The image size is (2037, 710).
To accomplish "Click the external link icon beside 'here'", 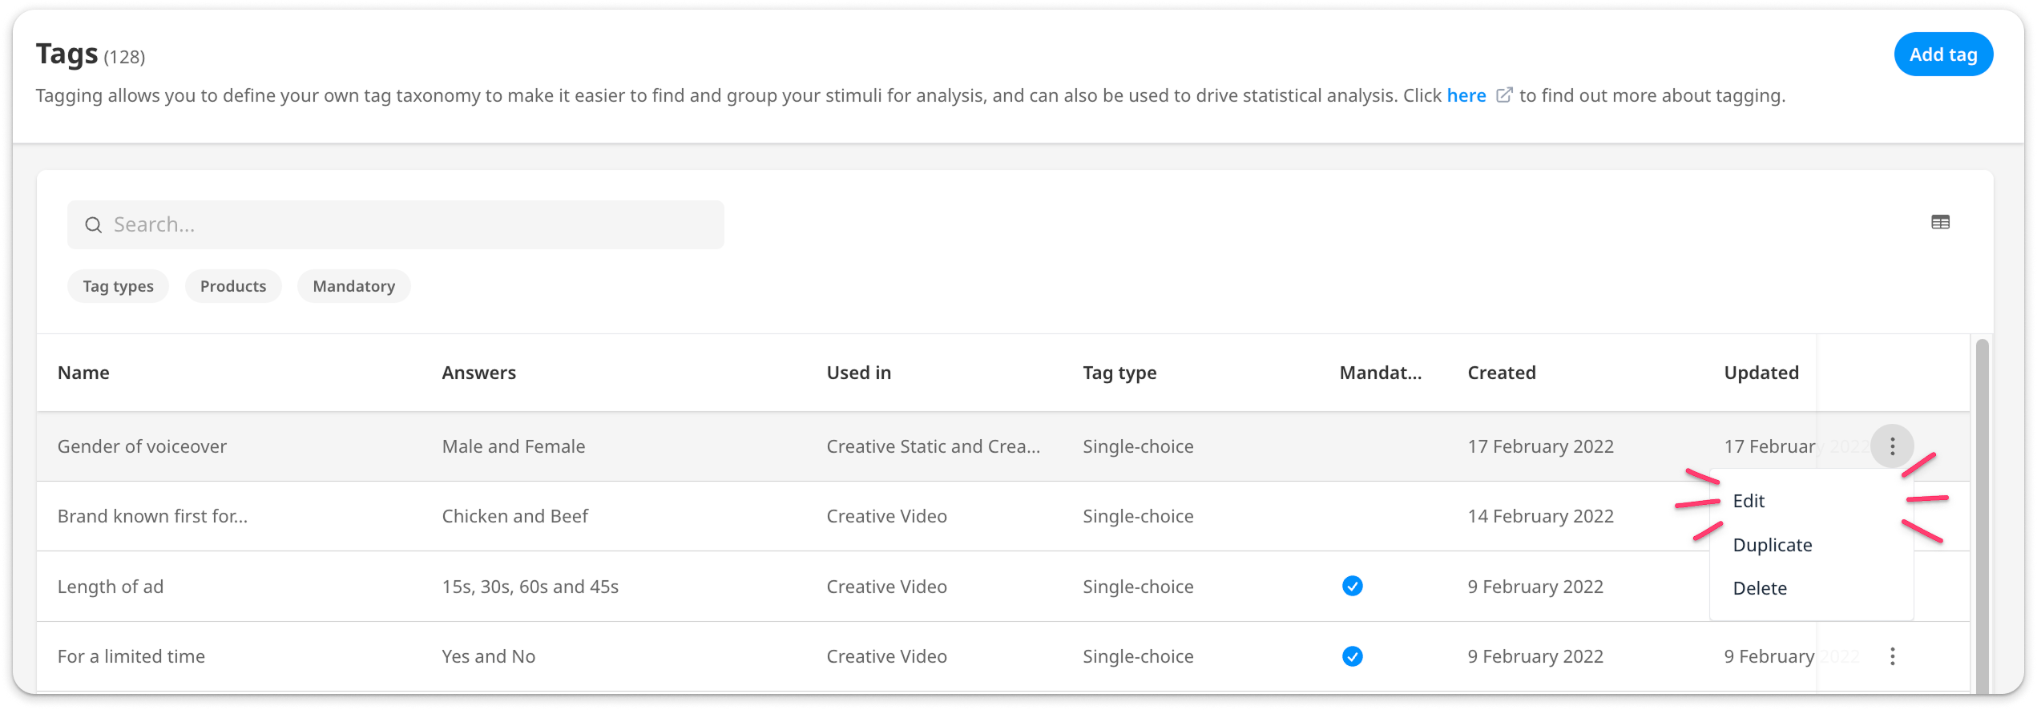I will (1504, 95).
